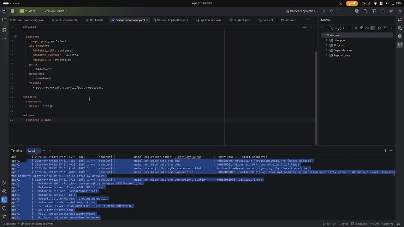Image resolution: width=404 pixels, height=227 pixels.
Task: Click Execute Maven Goal icon
Action: (x=362, y=28)
